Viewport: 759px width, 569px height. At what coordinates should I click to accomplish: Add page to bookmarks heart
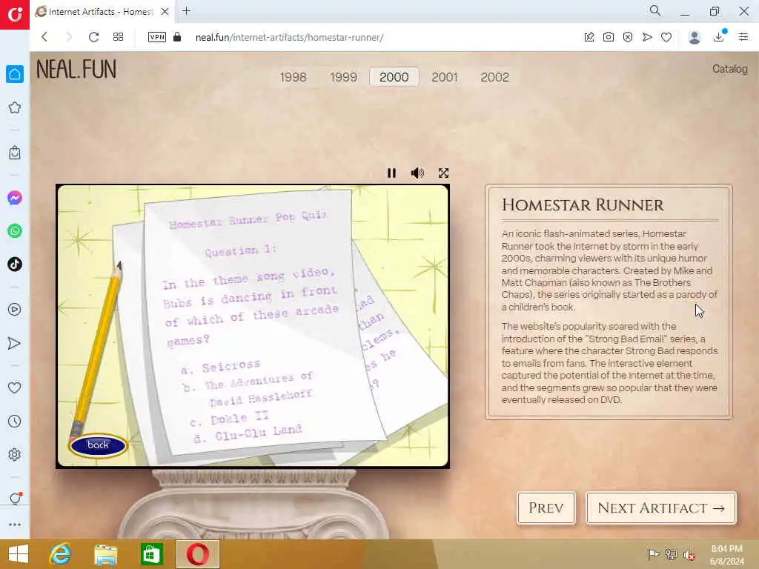tap(666, 37)
